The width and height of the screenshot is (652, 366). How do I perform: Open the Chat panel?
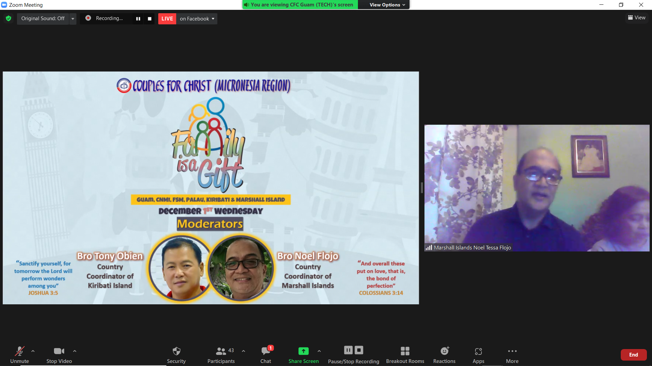[x=266, y=354]
